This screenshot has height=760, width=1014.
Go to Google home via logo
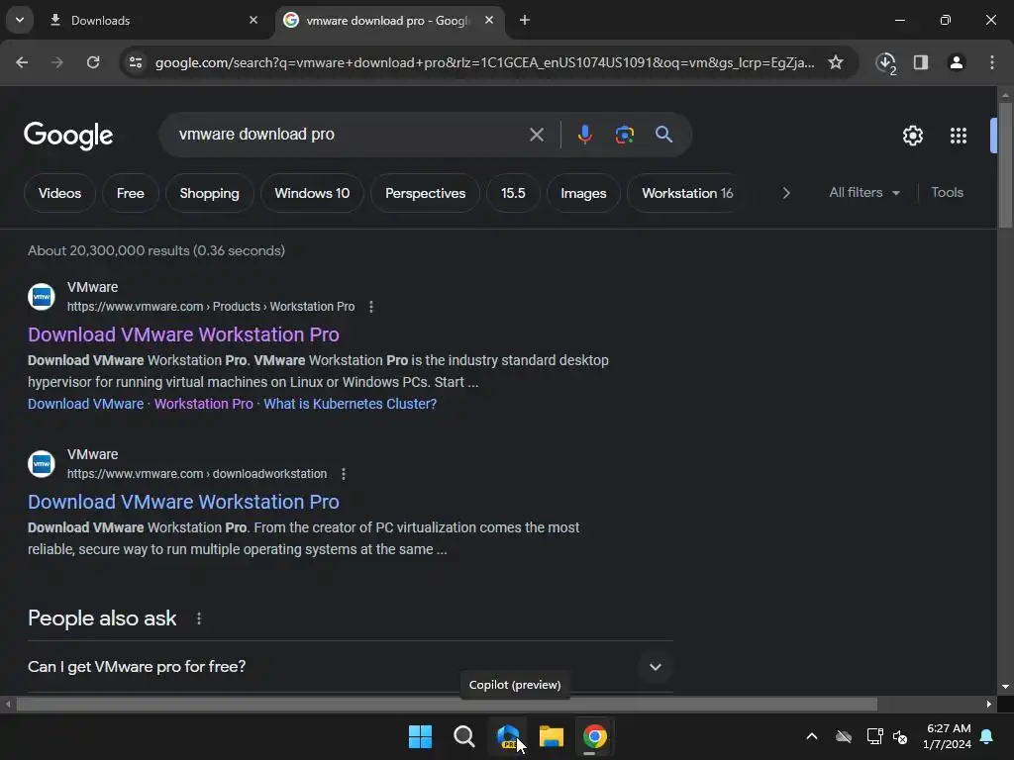click(68, 136)
